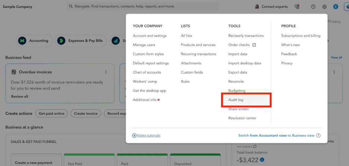Click the bank balance refresh icon

(255, 146)
